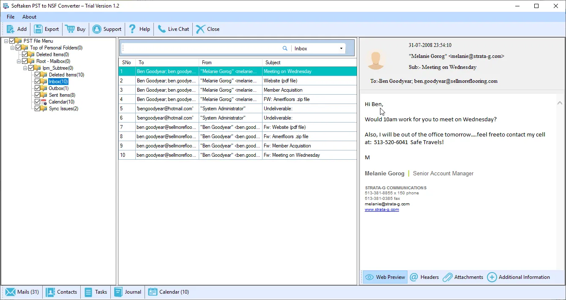
Task: Uncheck the Inbox(10) checkbox
Action: 37,82
